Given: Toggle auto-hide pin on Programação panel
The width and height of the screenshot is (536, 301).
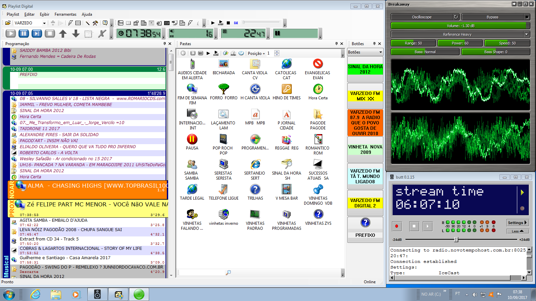Looking at the screenshot, I should 164,44.
